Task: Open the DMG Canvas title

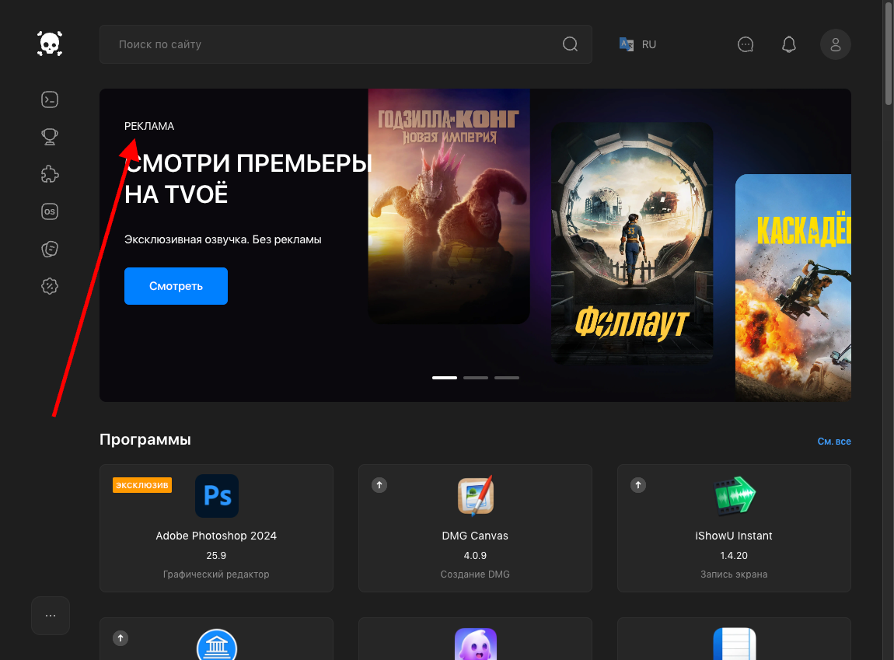Action: [475, 536]
